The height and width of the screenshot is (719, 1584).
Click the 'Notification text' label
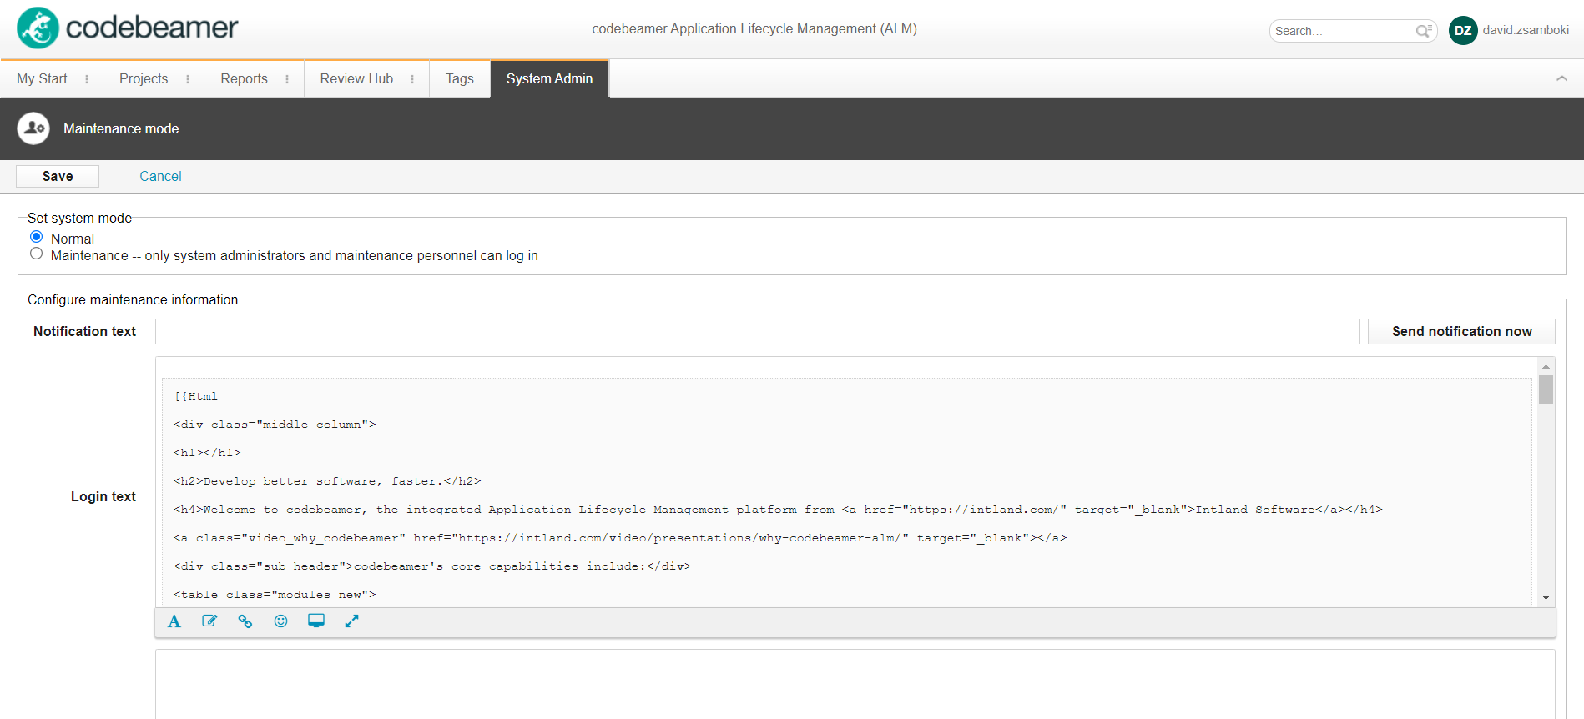(x=84, y=331)
